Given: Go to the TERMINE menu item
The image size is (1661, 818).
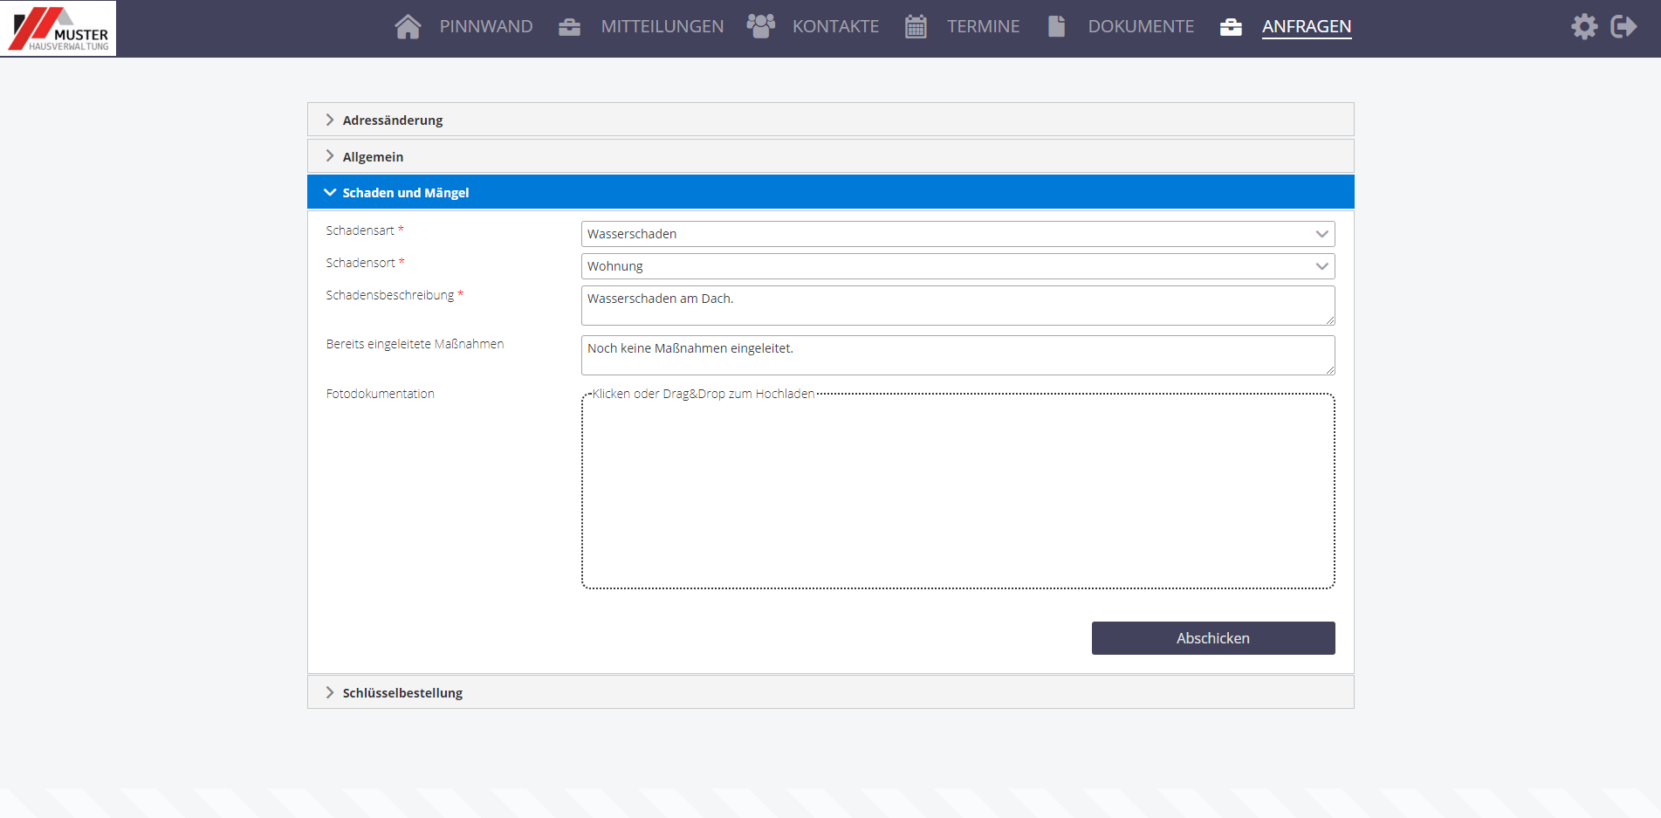Looking at the screenshot, I should click(983, 27).
